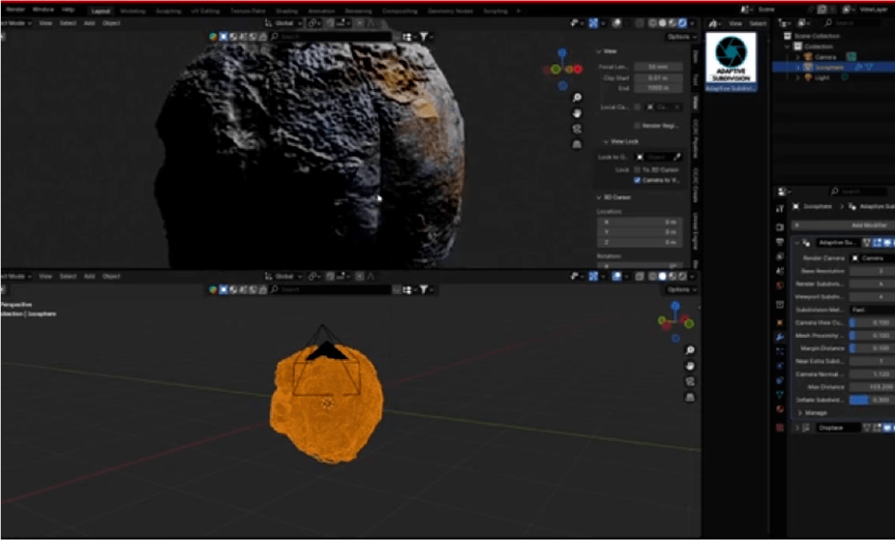Image resolution: width=895 pixels, height=540 pixels.
Task: Toggle perspective/orthographic grid icon in upper viewport
Action: click(577, 144)
